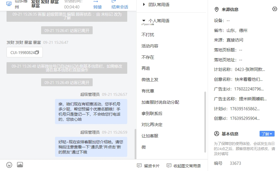Click the 团队常用语 section title
278x171 pixels.
tap(159, 5)
